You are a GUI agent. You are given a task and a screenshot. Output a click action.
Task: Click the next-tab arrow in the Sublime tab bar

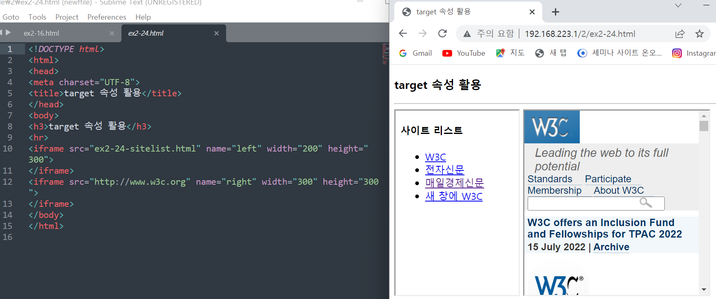pyautogui.click(x=8, y=32)
